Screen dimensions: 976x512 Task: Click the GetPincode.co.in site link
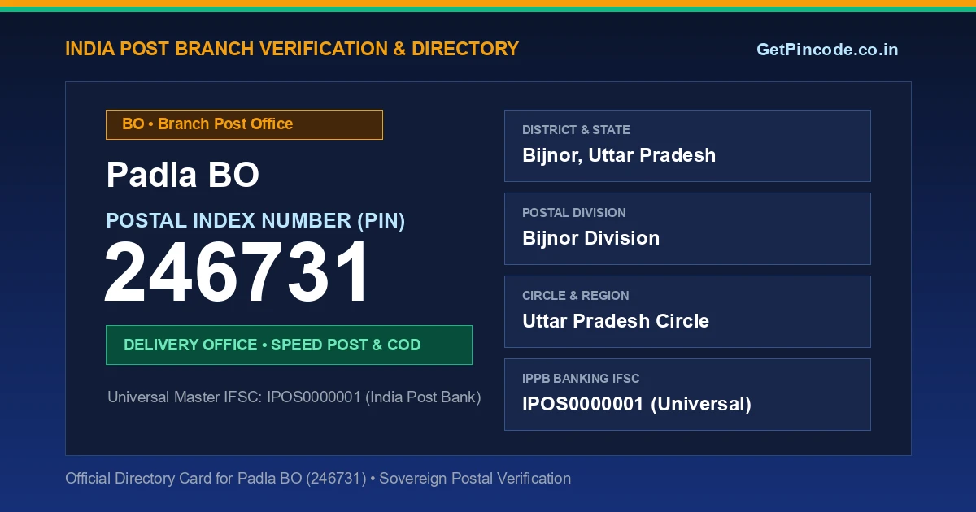pyautogui.click(x=827, y=50)
